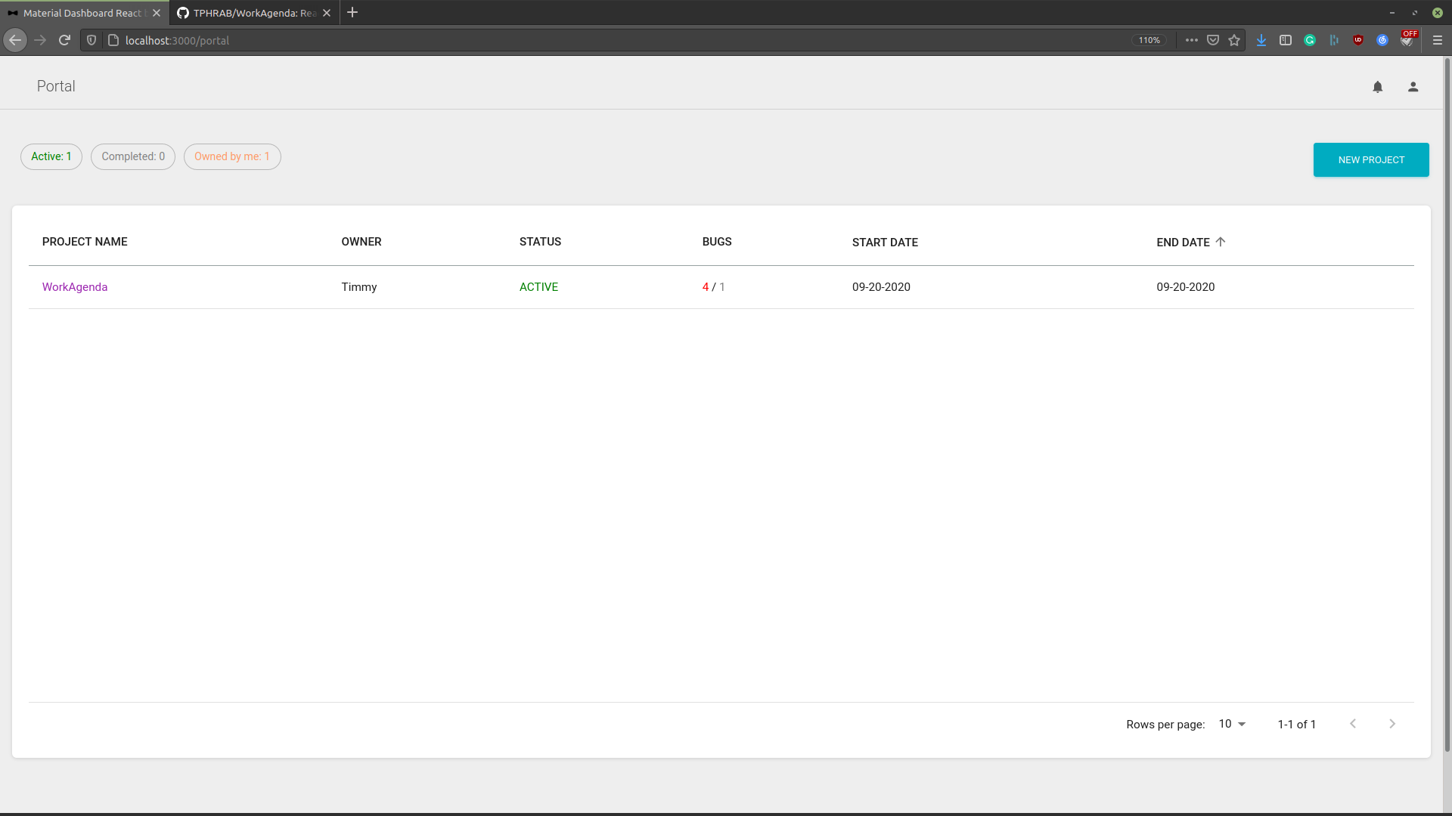This screenshot has height=816, width=1452.
Task: Open the user profile icon
Action: tap(1413, 87)
